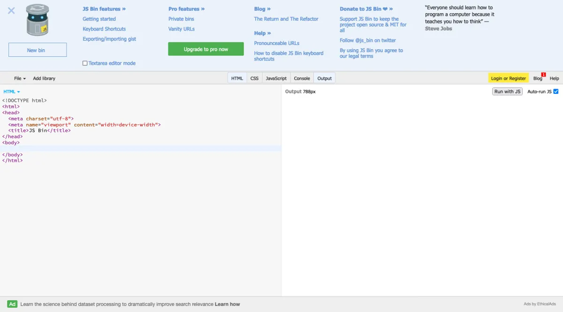
Task: Toggle the Auto-run JS checkbox
Action: pyautogui.click(x=556, y=91)
